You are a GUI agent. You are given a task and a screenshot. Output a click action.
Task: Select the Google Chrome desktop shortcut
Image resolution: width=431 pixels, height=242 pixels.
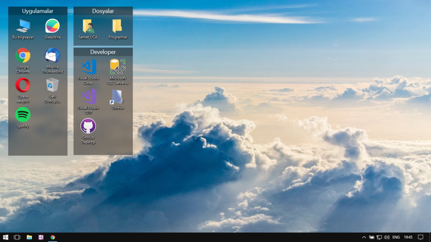coord(23,56)
